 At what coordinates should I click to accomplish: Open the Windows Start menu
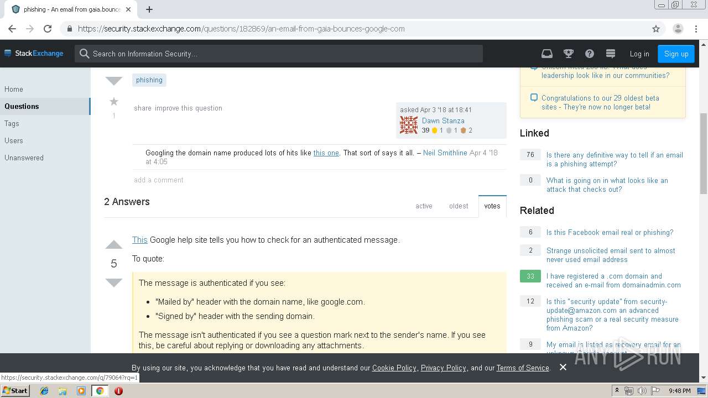point(15,390)
